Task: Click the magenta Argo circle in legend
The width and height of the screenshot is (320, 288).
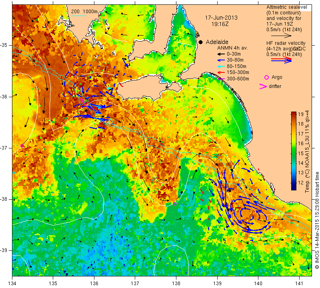Action: (266, 77)
